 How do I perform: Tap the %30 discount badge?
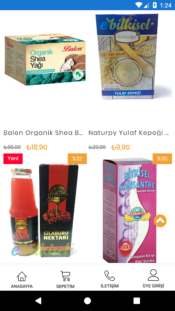(162, 159)
